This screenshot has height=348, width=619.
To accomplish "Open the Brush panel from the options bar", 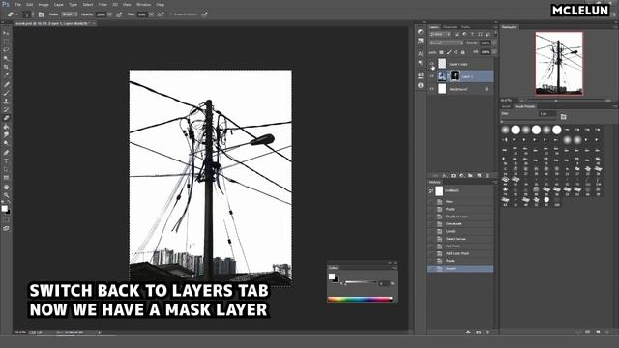I will tap(41, 14).
